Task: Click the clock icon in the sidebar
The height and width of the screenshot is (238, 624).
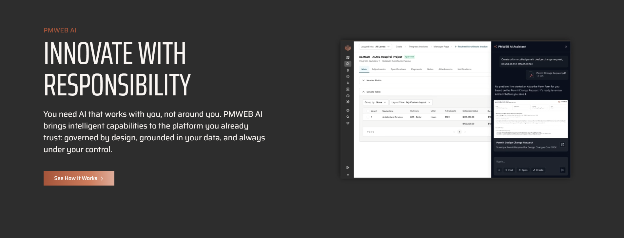Action: click(348, 76)
